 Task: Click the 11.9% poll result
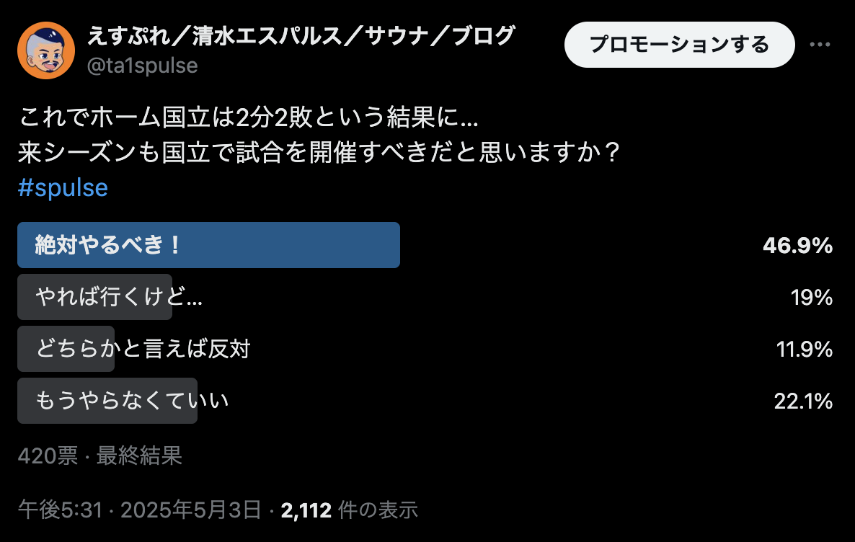(x=805, y=349)
